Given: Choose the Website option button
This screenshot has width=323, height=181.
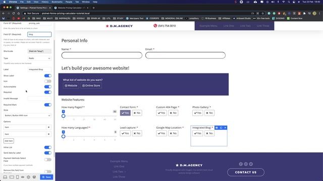Looking at the screenshot, I should pyautogui.click(x=71, y=85).
